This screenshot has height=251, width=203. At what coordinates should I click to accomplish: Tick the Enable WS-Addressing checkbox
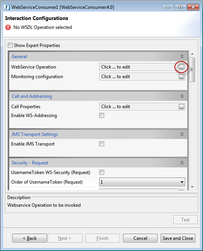[x=101, y=115]
